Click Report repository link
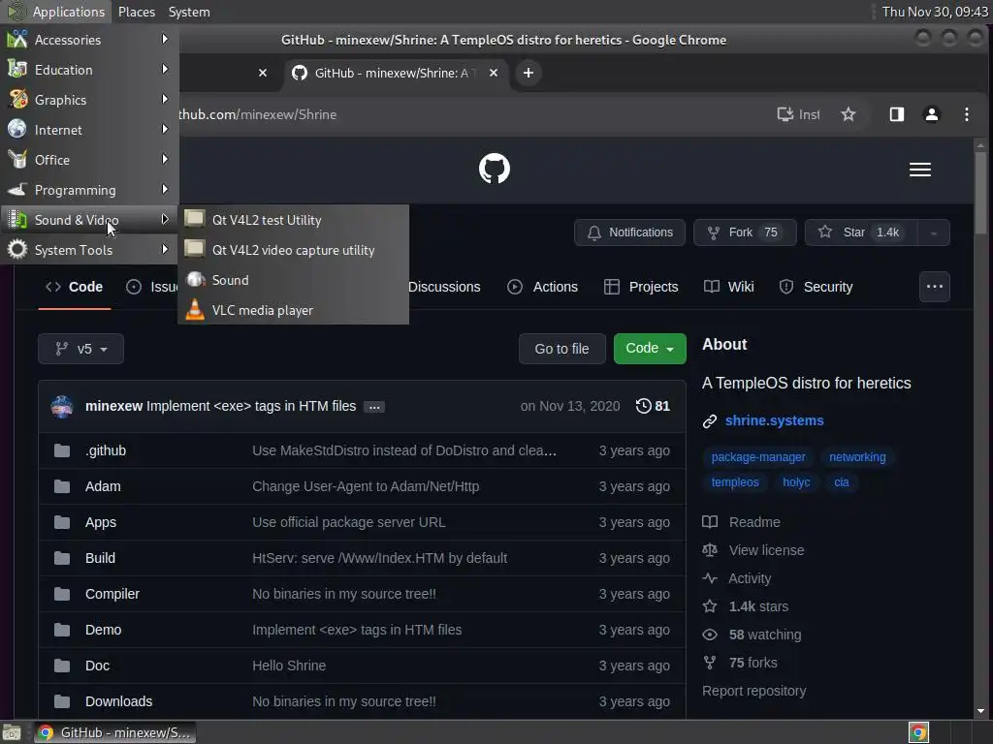Image resolution: width=993 pixels, height=744 pixels. pyautogui.click(x=753, y=691)
